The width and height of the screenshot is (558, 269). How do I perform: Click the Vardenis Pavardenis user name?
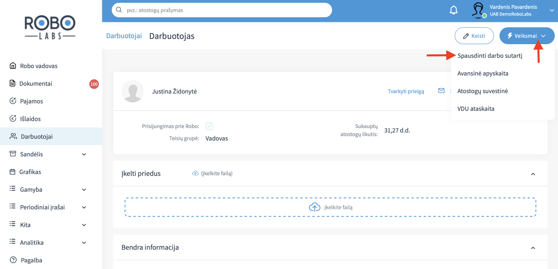coord(513,7)
